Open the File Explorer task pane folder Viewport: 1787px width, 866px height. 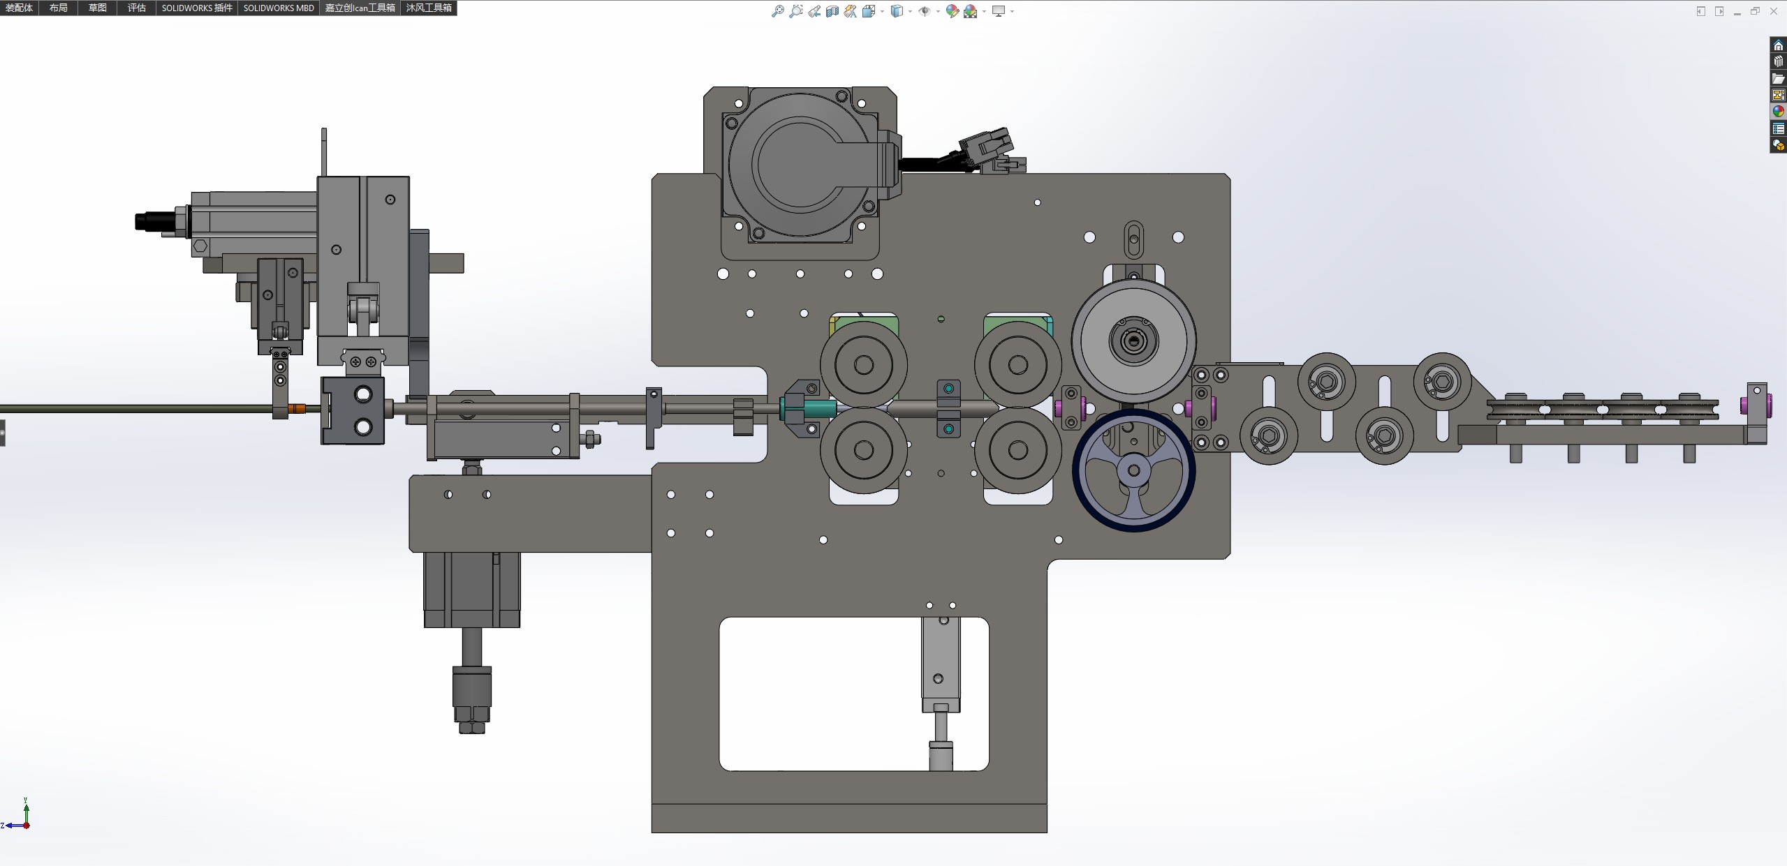click(1778, 79)
